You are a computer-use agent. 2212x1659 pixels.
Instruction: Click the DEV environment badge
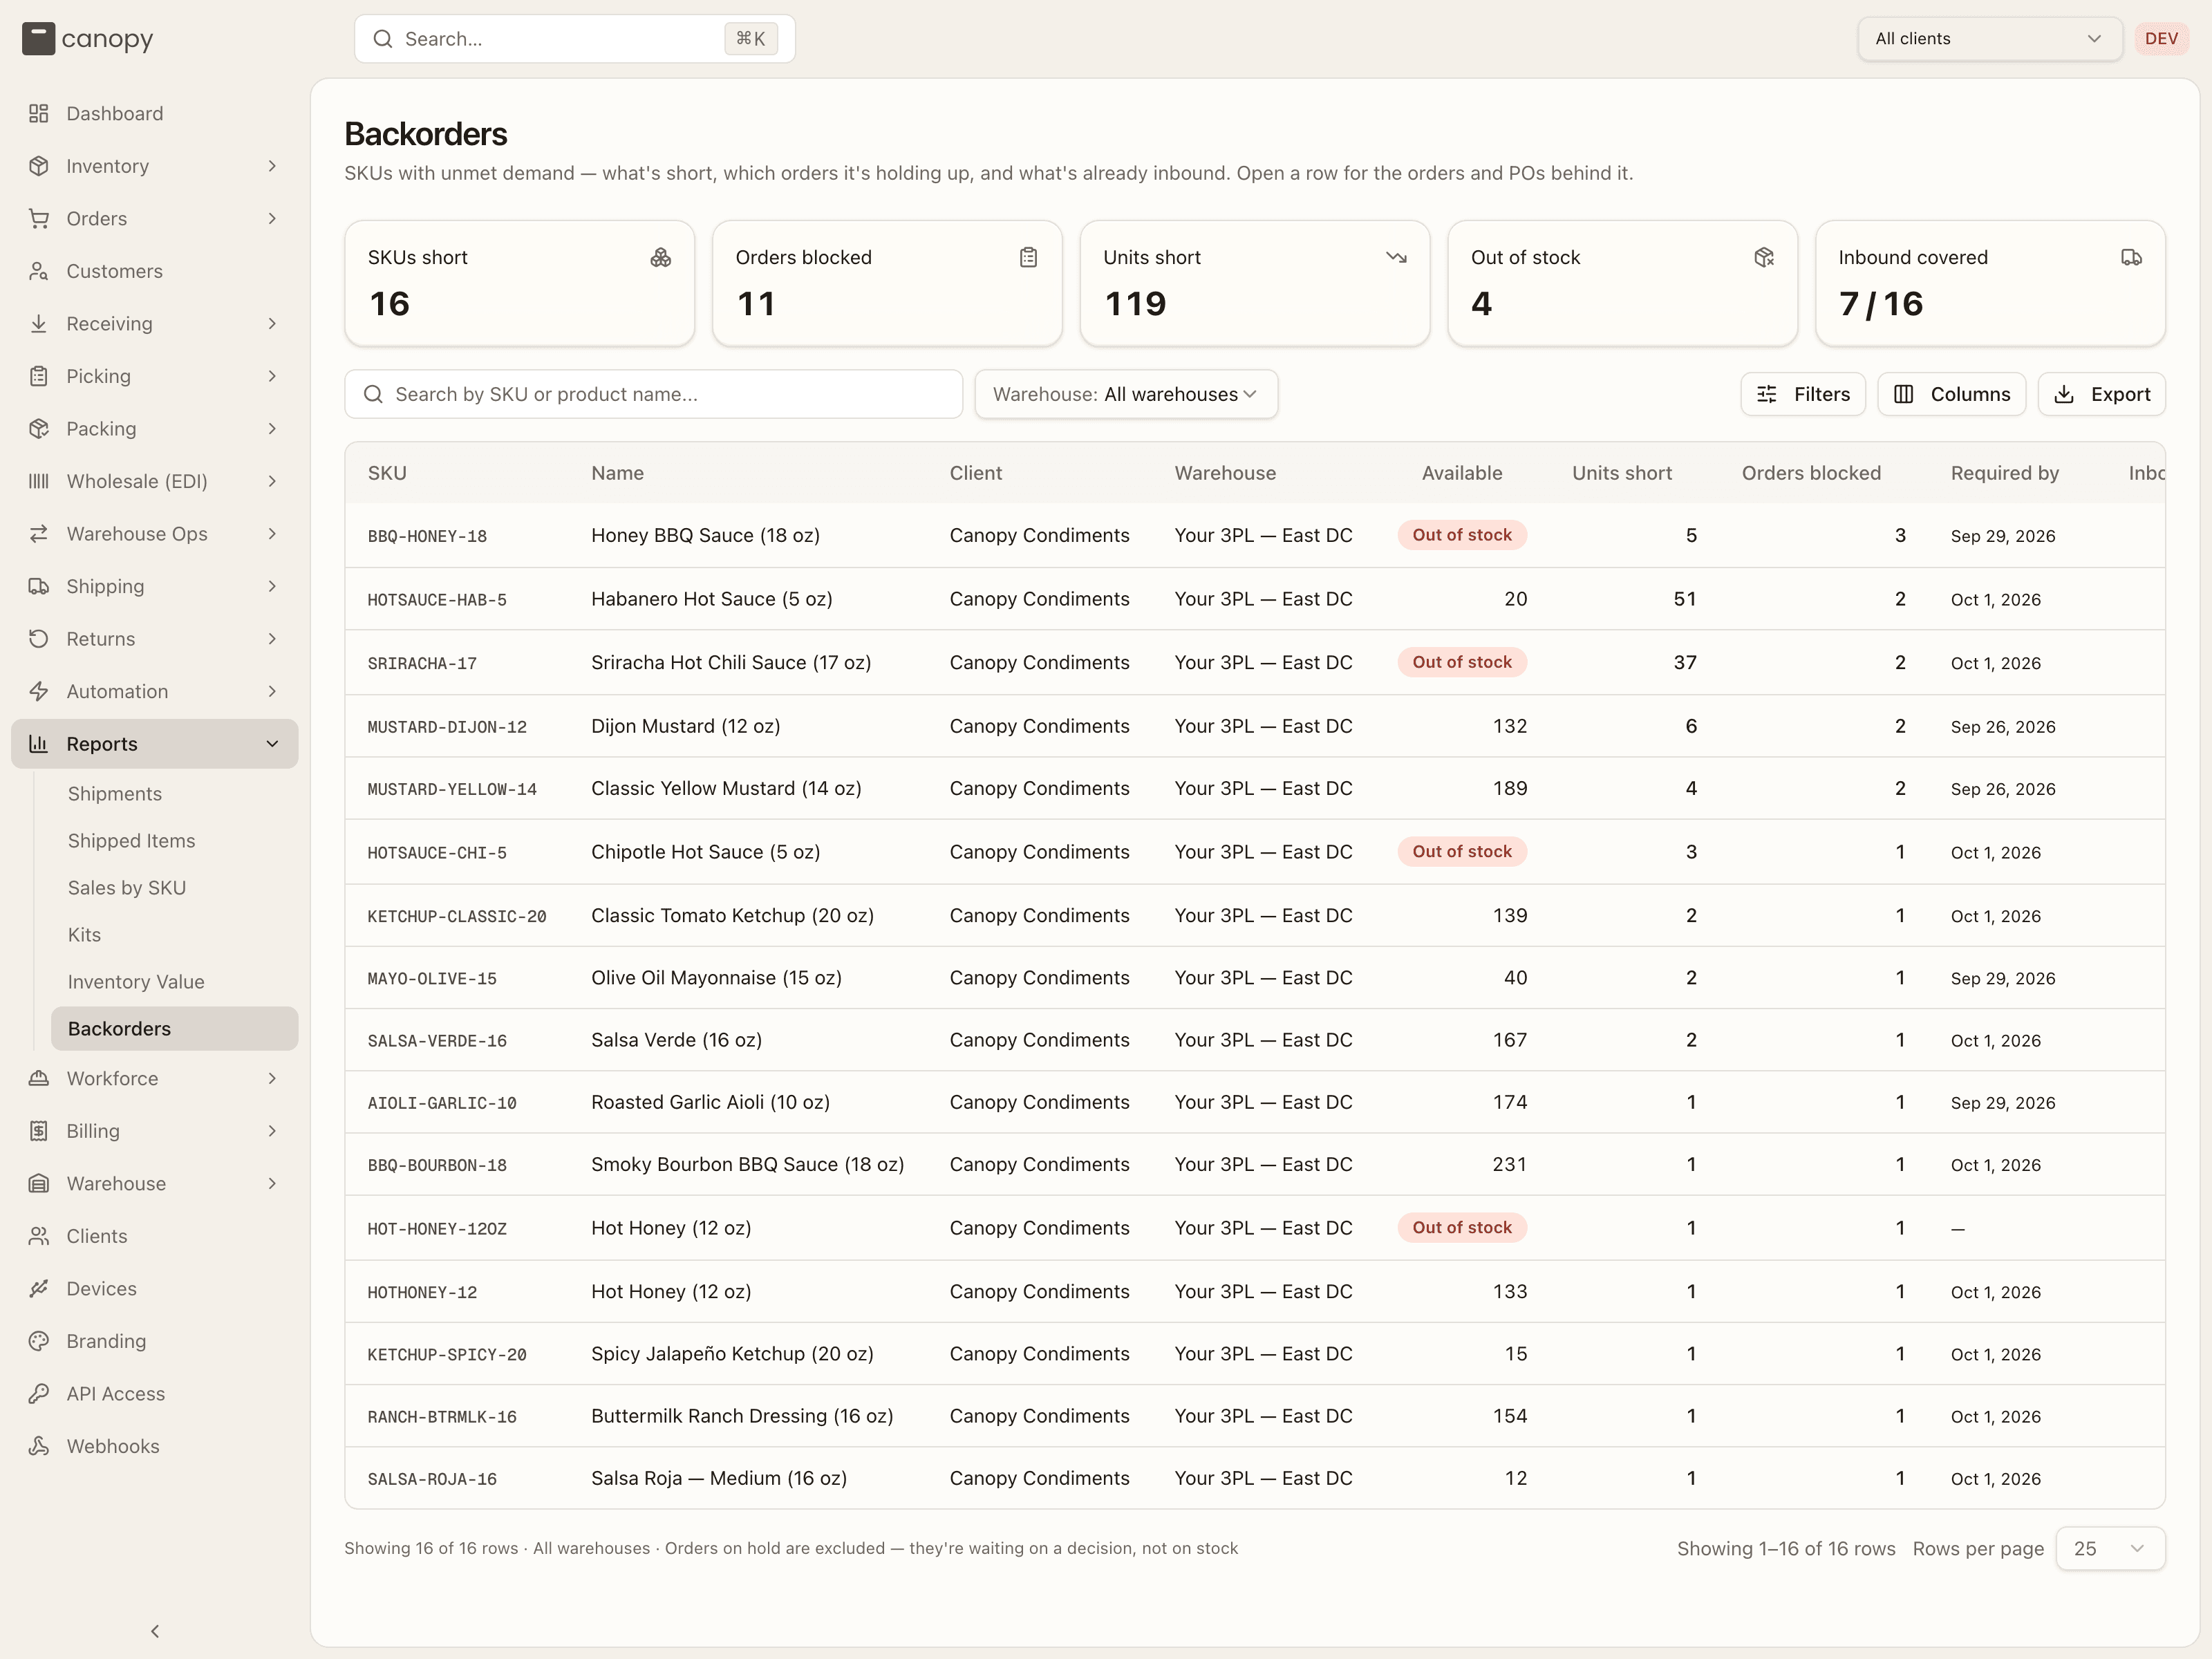click(x=2161, y=39)
